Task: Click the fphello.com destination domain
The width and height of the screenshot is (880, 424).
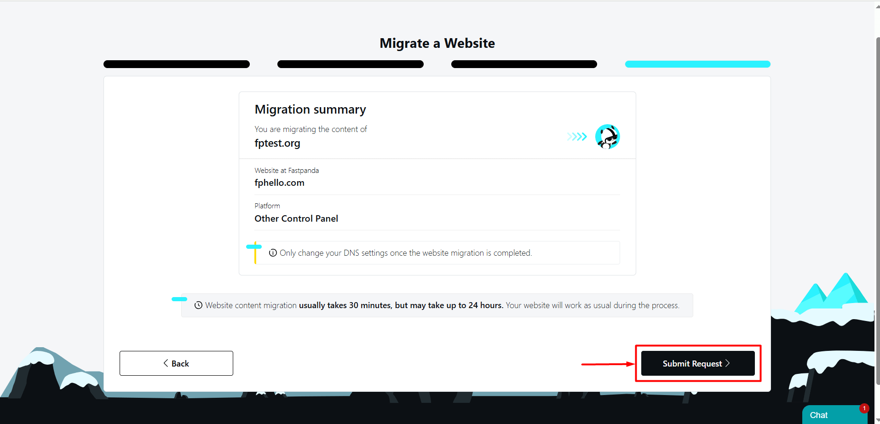Action: coord(279,183)
